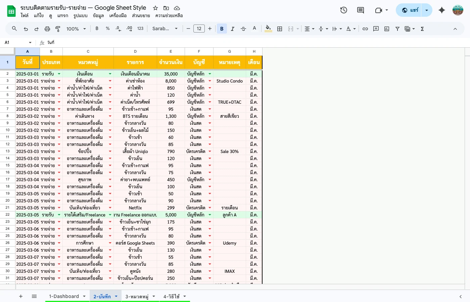Add a new sheet with the plus button
Image resolution: width=470 pixels, height=302 pixels.
20,296
